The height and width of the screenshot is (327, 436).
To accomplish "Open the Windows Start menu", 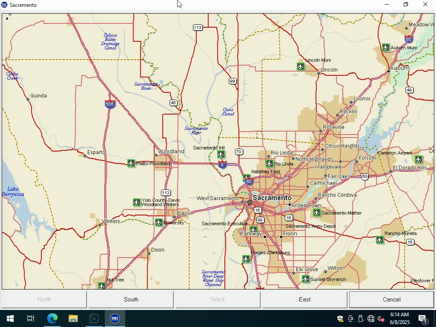I will point(10,318).
